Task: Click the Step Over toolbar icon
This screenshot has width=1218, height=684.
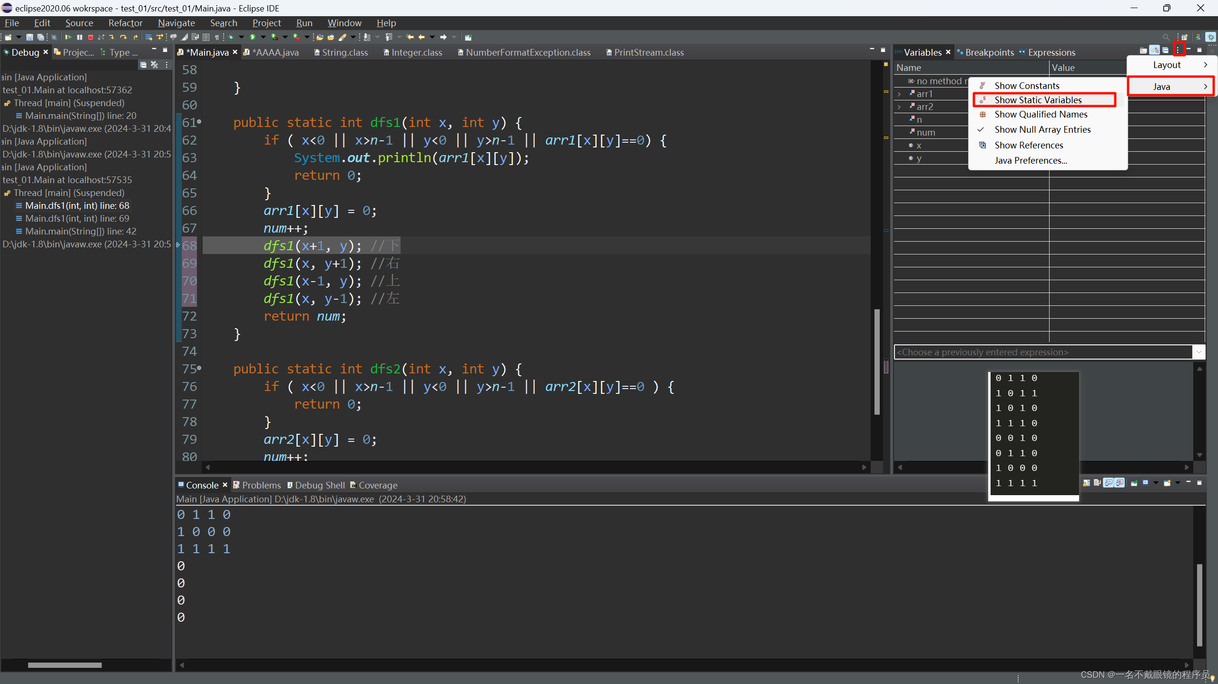Action: pyautogui.click(x=123, y=37)
